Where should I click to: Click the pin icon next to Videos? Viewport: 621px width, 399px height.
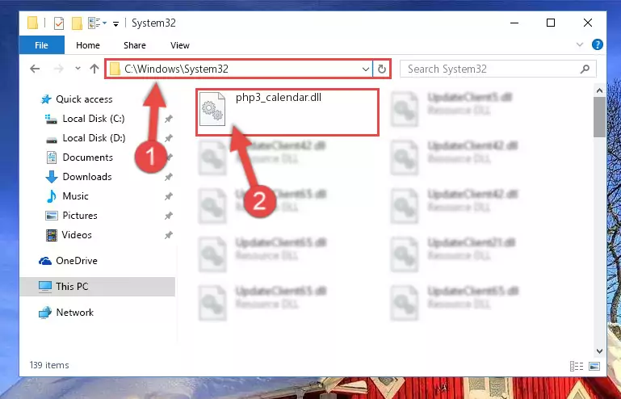tap(168, 235)
